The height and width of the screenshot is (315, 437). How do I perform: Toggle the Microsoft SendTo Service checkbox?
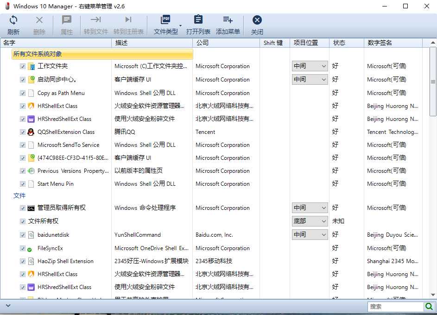[x=23, y=145]
